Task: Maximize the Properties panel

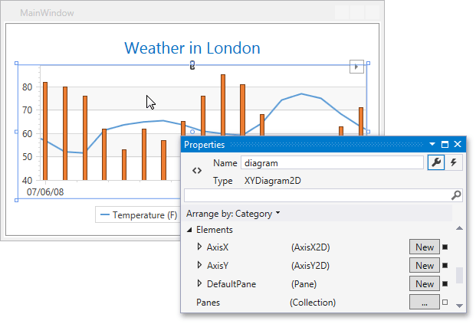Action: coord(445,145)
